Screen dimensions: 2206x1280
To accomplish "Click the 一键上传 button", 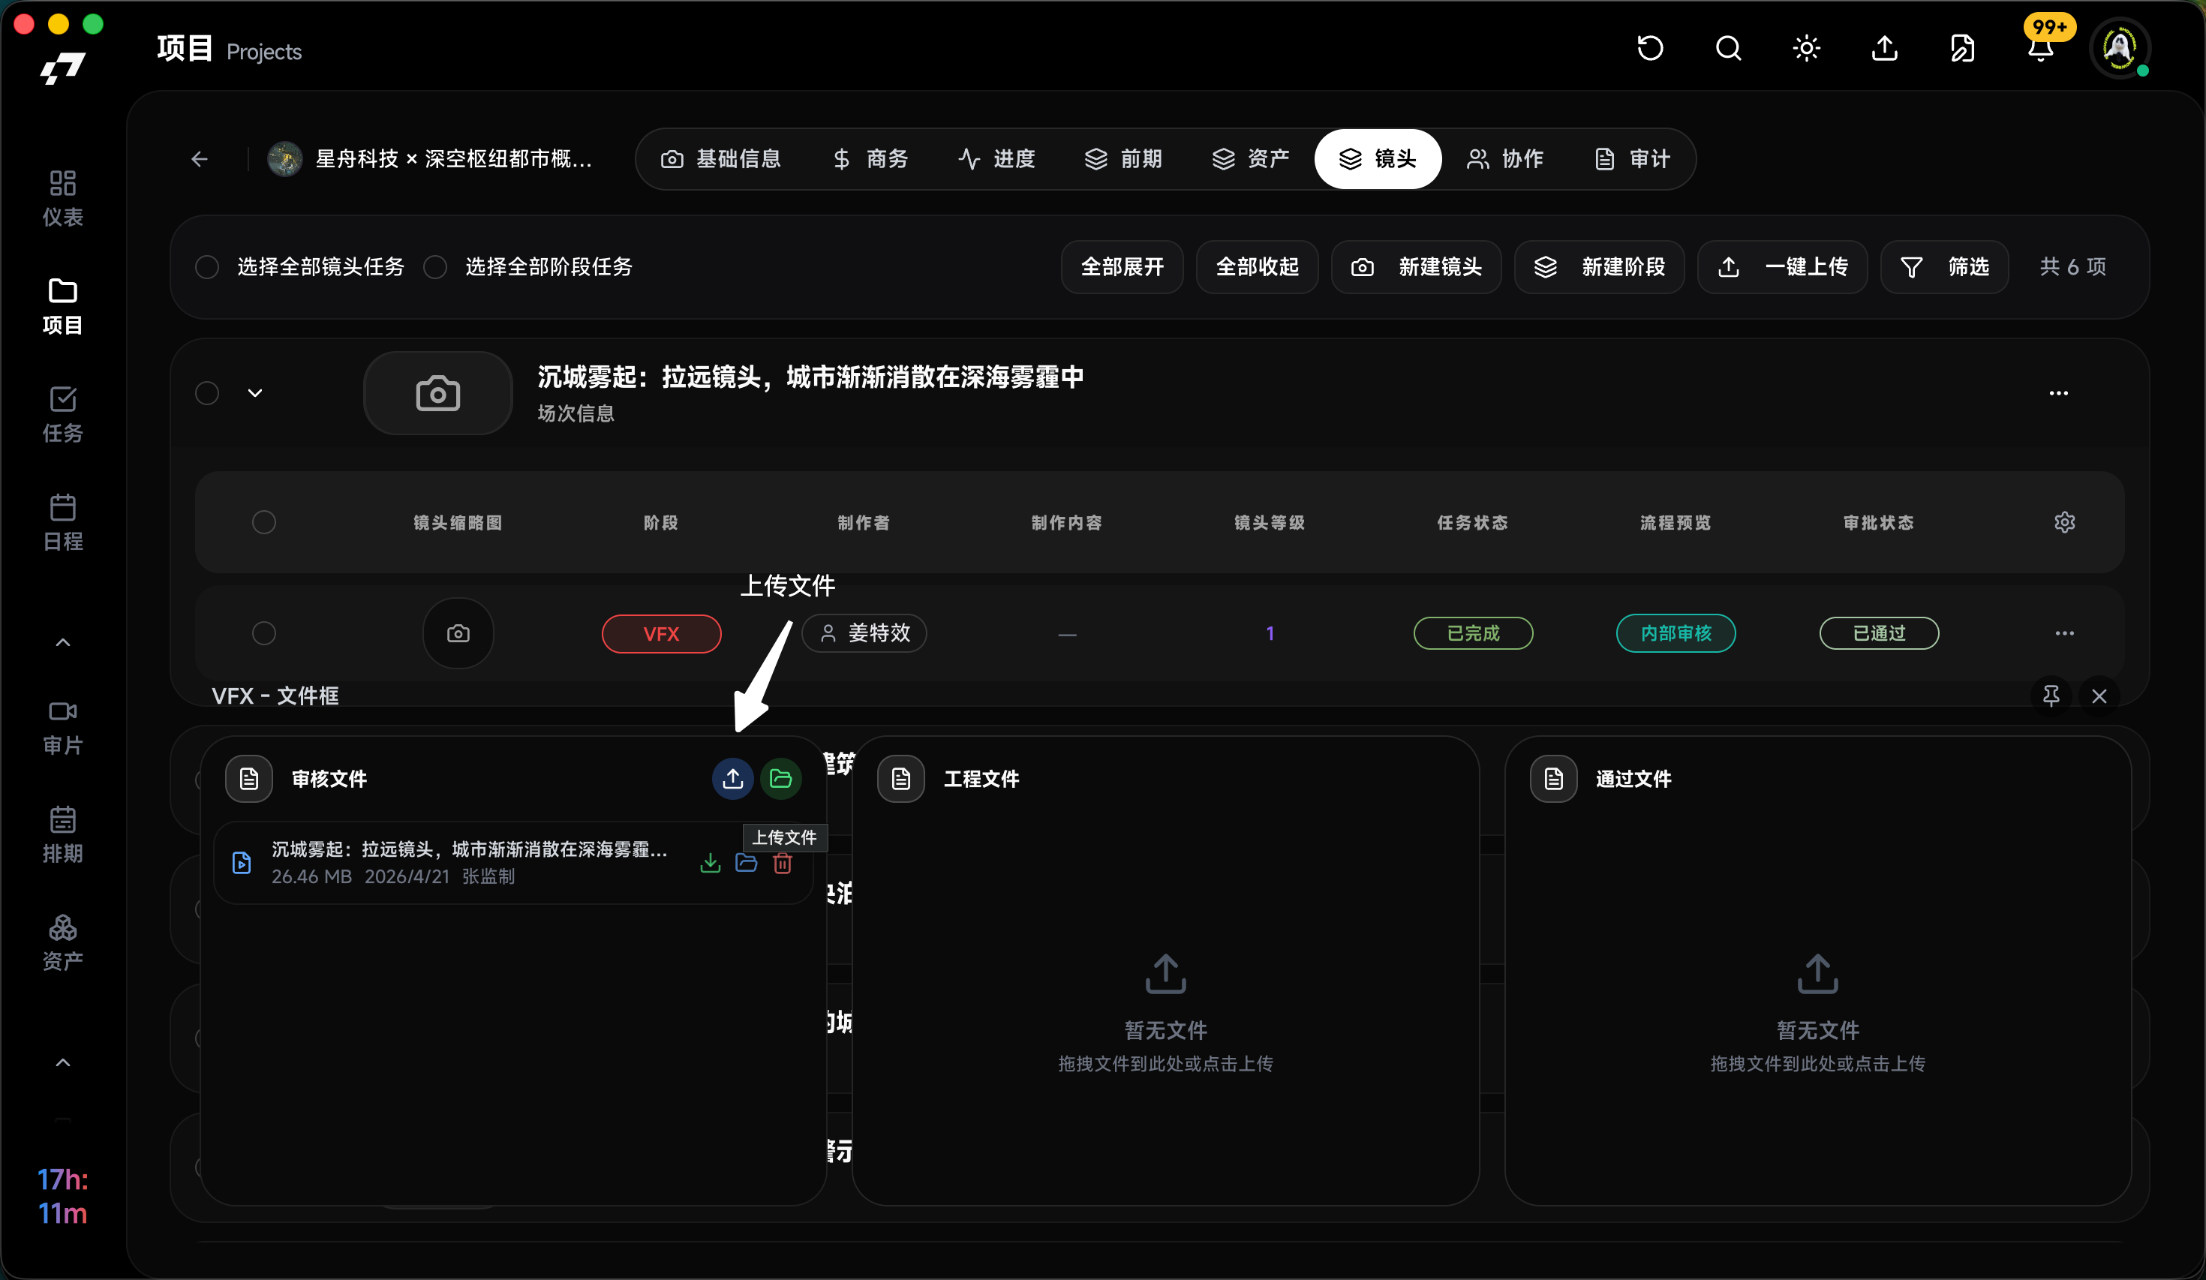I will [x=1782, y=267].
